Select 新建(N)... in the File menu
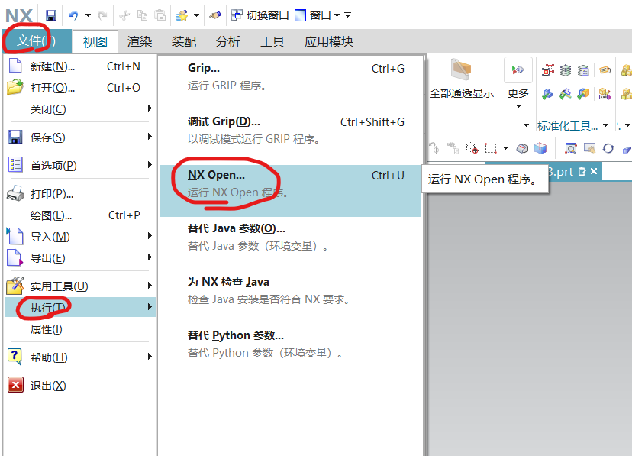 click(80, 66)
